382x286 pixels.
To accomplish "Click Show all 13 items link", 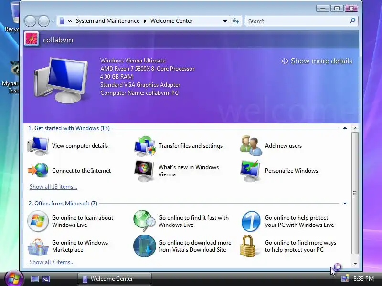I will coord(53,187).
